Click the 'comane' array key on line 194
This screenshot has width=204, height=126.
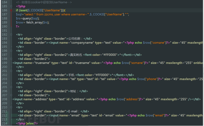[x=159, y=42]
